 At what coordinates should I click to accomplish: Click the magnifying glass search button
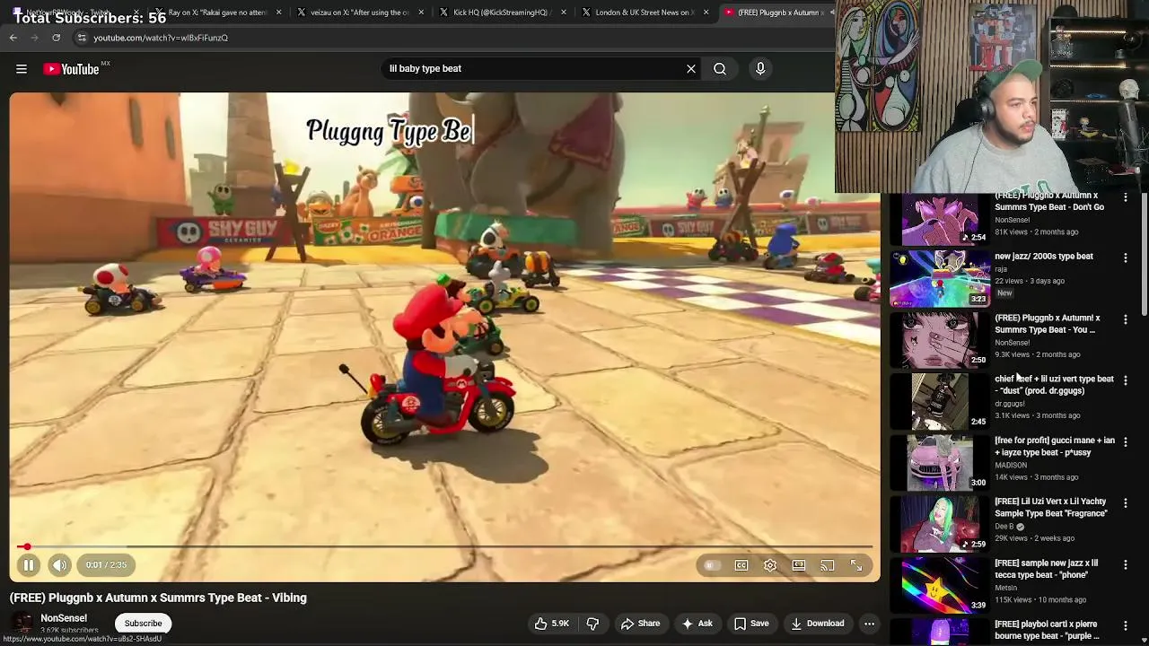720,69
